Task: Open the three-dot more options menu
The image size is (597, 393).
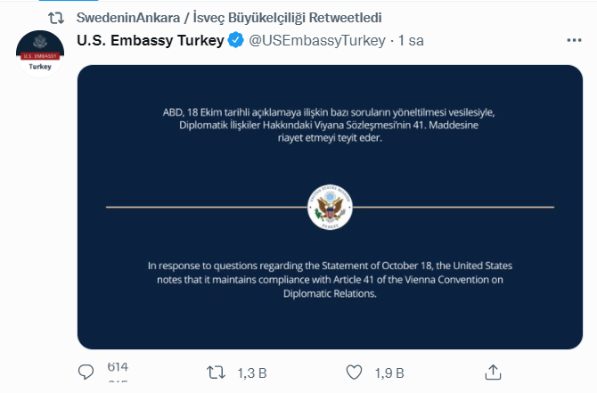Action: pyautogui.click(x=574, y=40)
